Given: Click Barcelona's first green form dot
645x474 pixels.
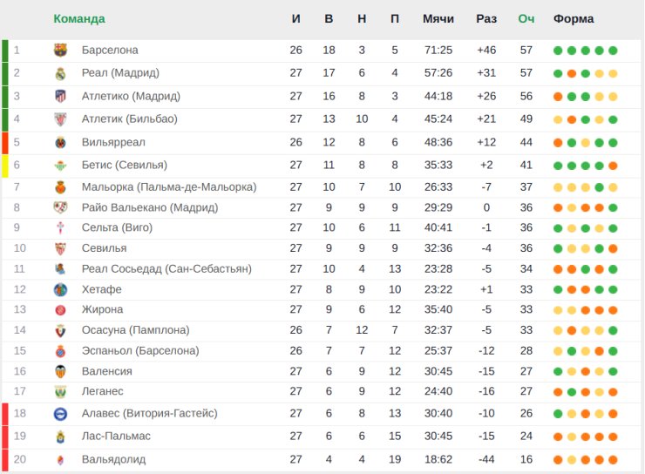Looking at the screenshot, I should click(558, 51).
